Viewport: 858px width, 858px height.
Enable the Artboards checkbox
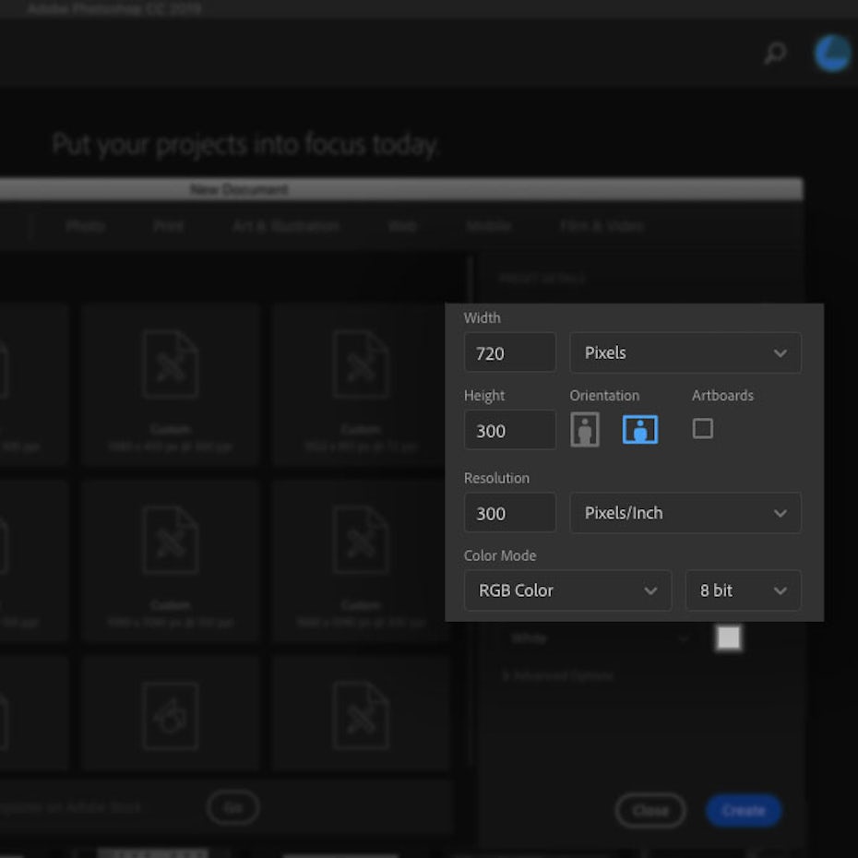click(x=703, y=429)
